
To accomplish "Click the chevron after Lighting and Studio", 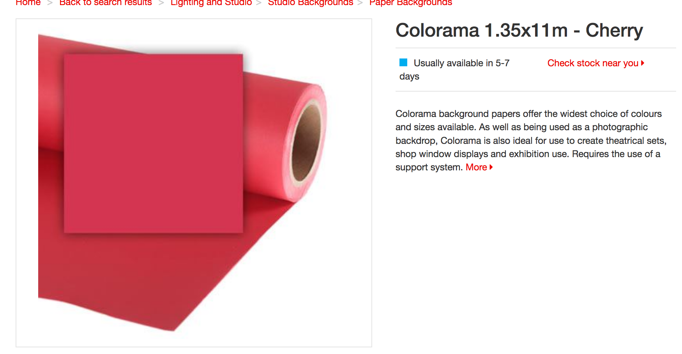I will point(259,3).
